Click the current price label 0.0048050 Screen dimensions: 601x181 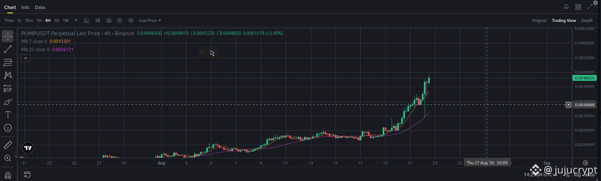pos(585,78)
